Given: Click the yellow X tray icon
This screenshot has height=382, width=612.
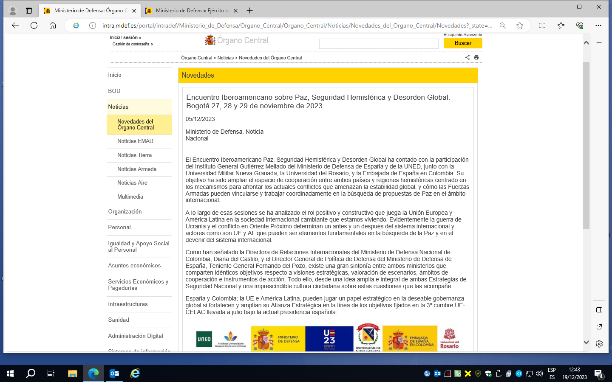Looking at the screenshot, I should click(468, 374).
